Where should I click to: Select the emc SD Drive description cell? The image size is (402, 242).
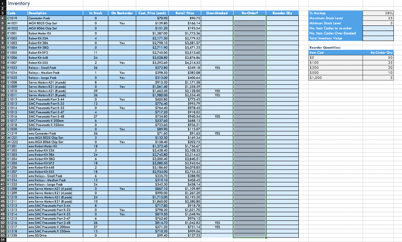click(x=55, y=236)
